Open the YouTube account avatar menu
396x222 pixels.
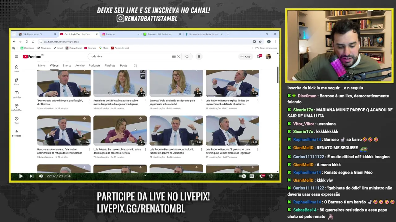268,57
